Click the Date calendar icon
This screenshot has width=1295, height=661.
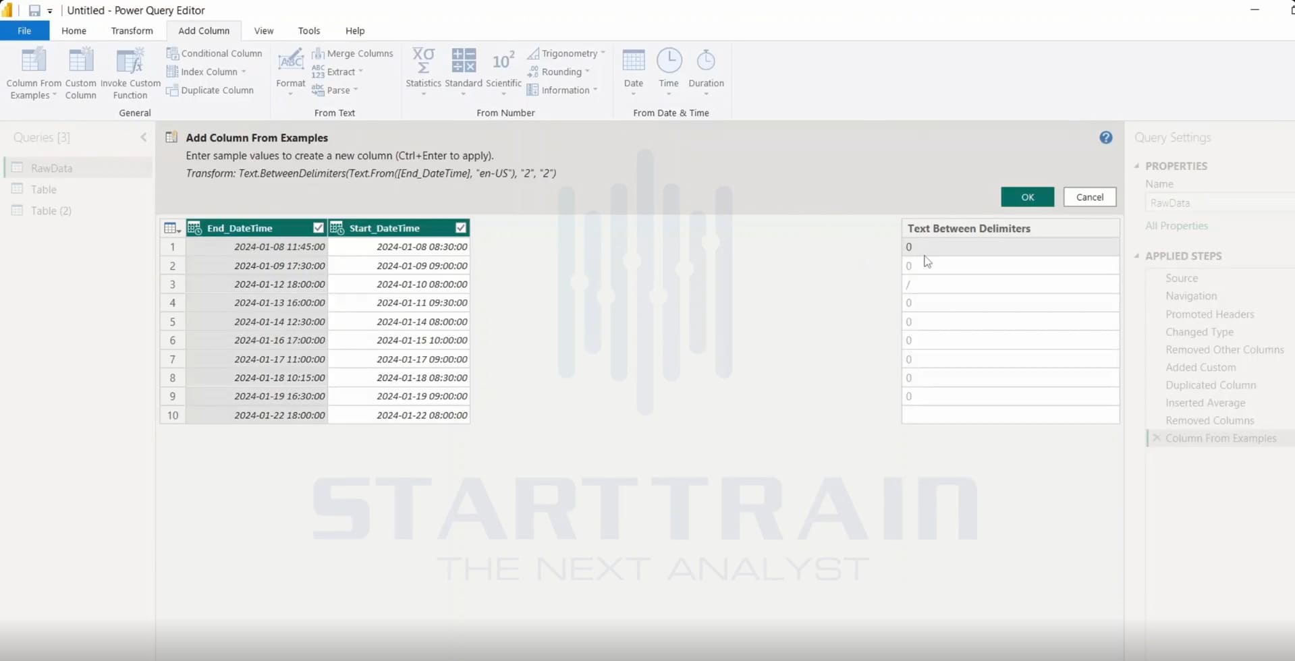pos(634,61)
